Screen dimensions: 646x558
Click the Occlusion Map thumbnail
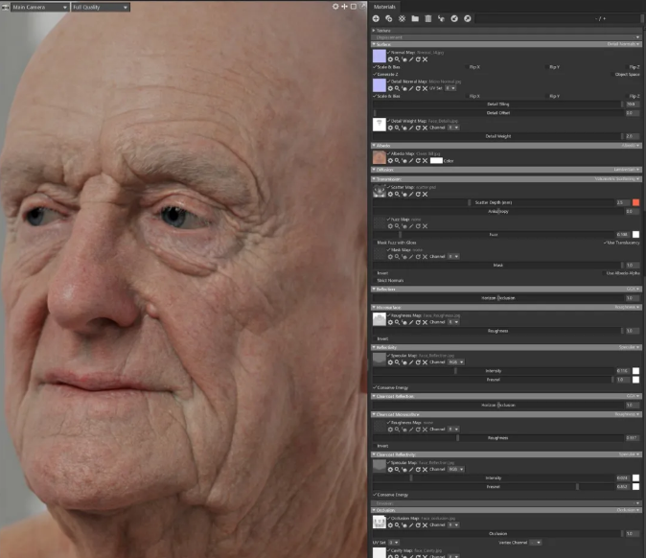[379, 522]
